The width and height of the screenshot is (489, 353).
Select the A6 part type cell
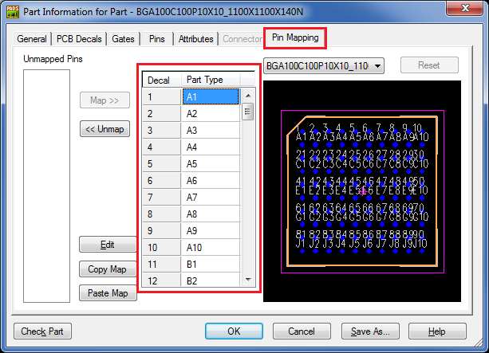tap(211, 181)
